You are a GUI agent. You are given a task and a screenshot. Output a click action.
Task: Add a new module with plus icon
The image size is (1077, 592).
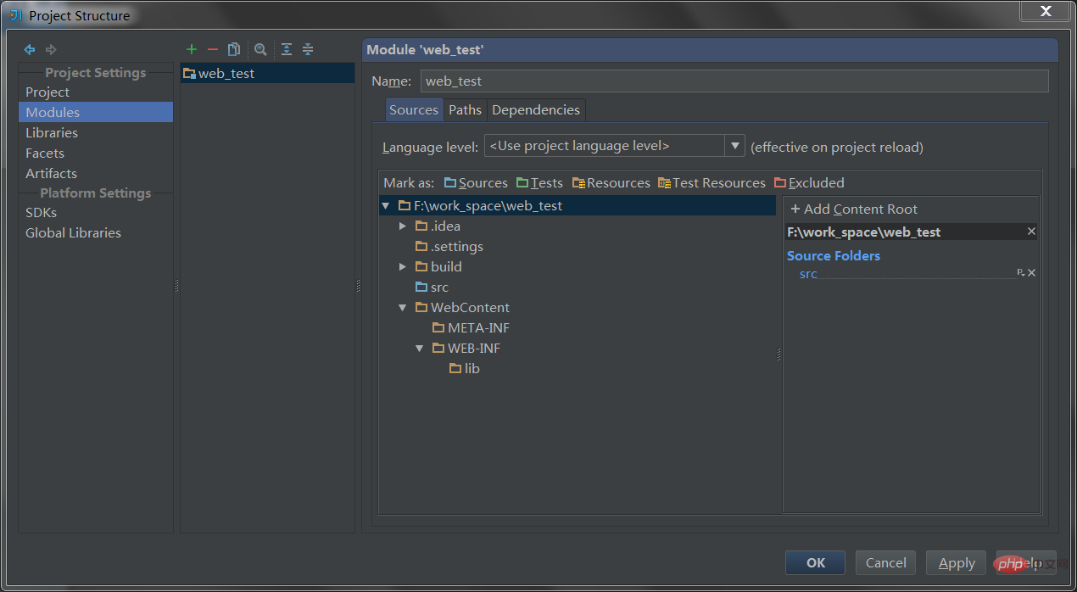click(192, 50)
